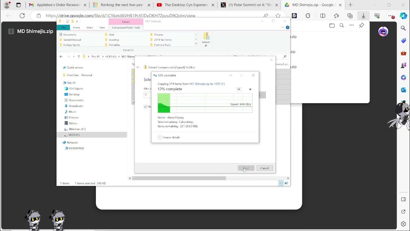Select the Compressed Folder Tools tab
The height and width of the screenshot is (231, 410).
pos(126,28)
